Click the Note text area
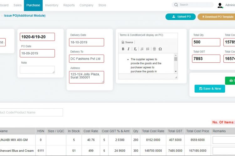Screen dimensions: 235x156 tap(37, 70)
